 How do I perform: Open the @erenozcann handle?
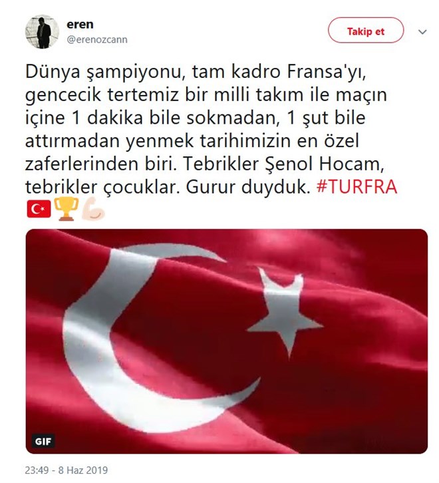[97, 40]
